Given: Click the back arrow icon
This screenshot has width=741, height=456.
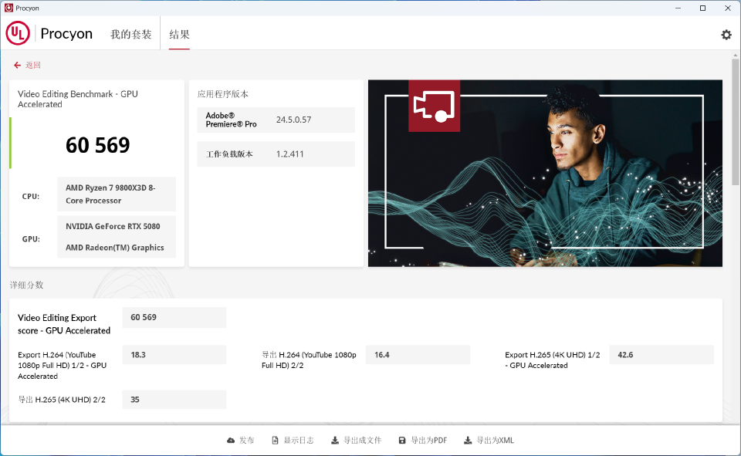Looking at the screenshot, I should (17, 66).
